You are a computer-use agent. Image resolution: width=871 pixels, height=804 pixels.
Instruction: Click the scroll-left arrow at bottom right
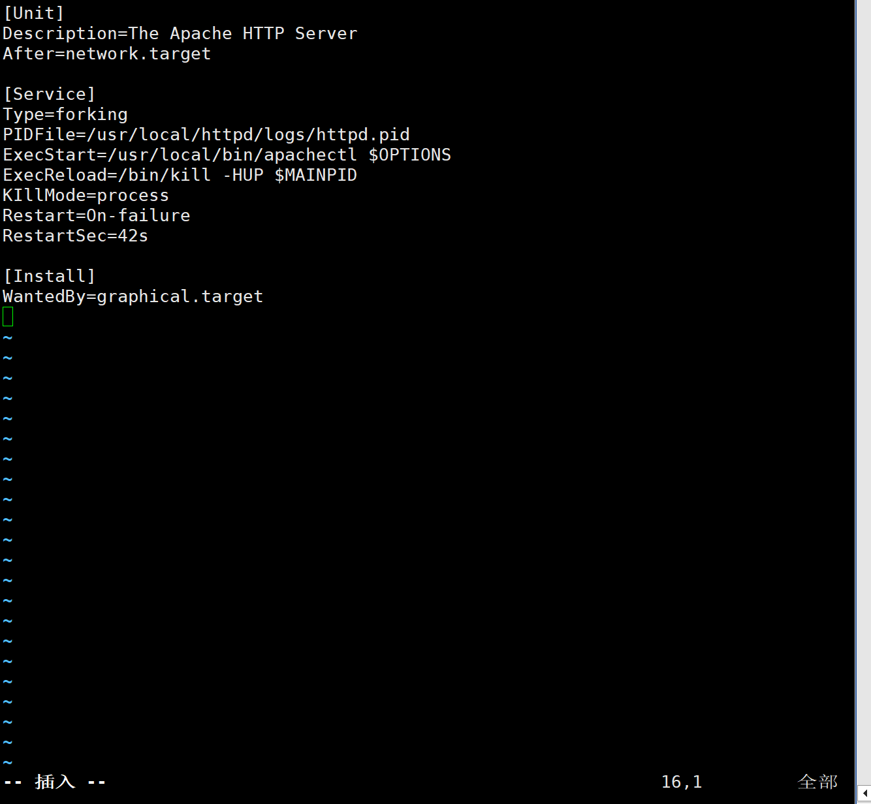[x=864, y=793]
